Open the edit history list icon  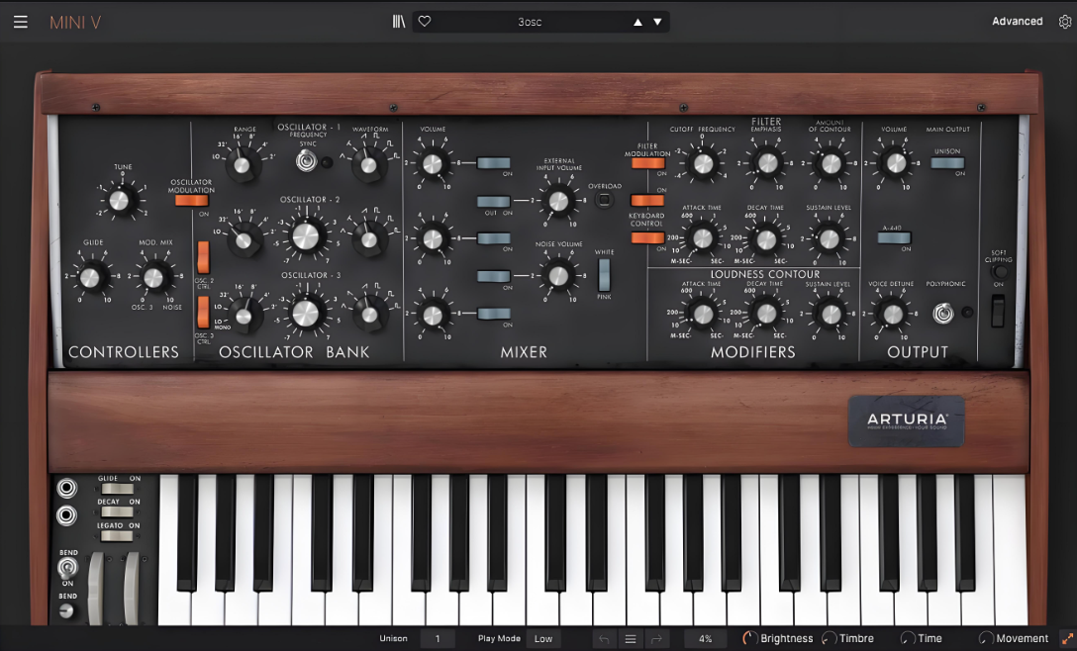[x=630, y=639]
